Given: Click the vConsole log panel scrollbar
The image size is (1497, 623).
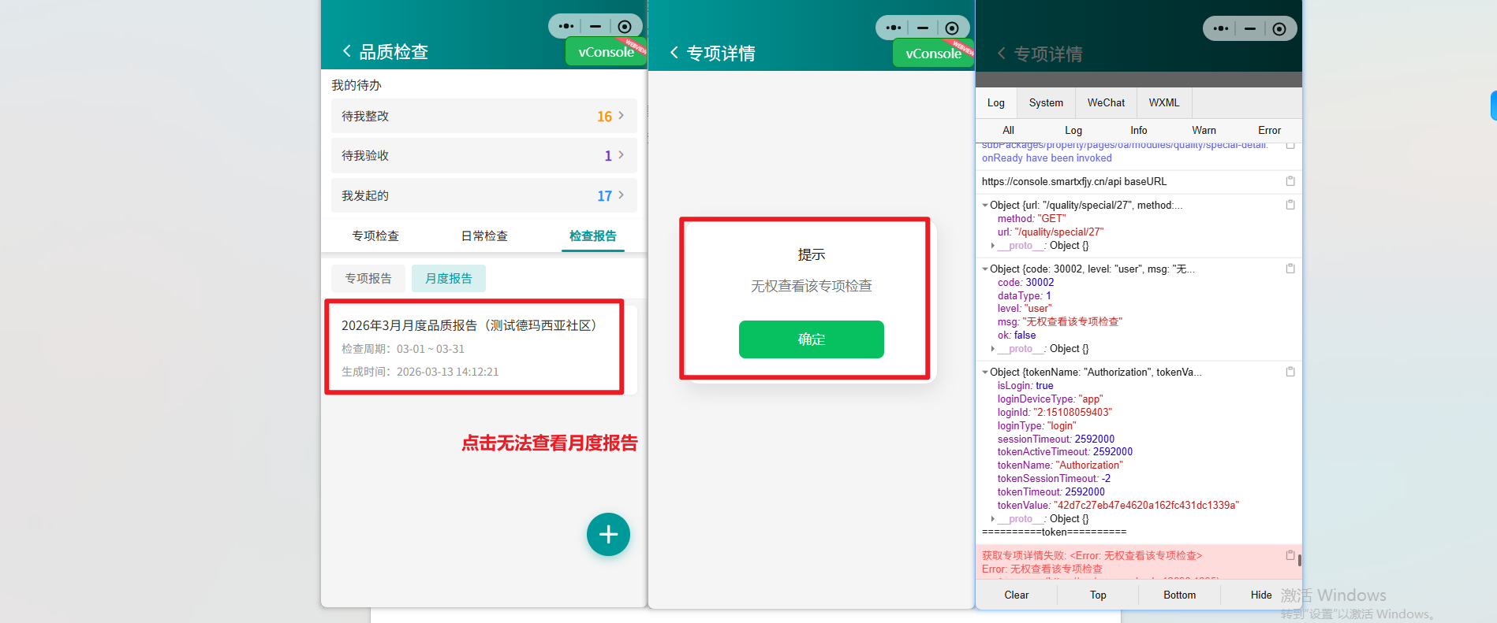Looking at the screenshot, I should (1299, 561).
